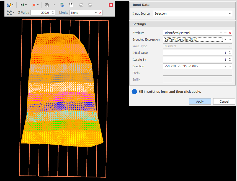Image resolution: width=237 pixels, height=181 pixels.
Task: Increase the Z Value with up arrow
Action: pyautogui.click(x=53, y=12)
